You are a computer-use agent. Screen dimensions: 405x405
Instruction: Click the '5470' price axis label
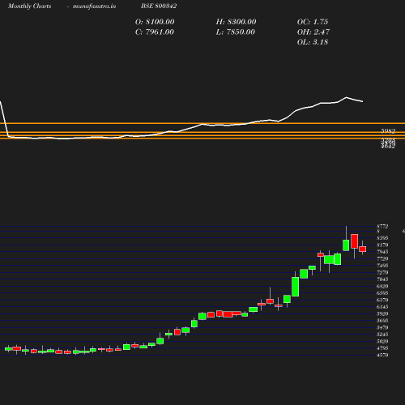(x=382, y=327)
